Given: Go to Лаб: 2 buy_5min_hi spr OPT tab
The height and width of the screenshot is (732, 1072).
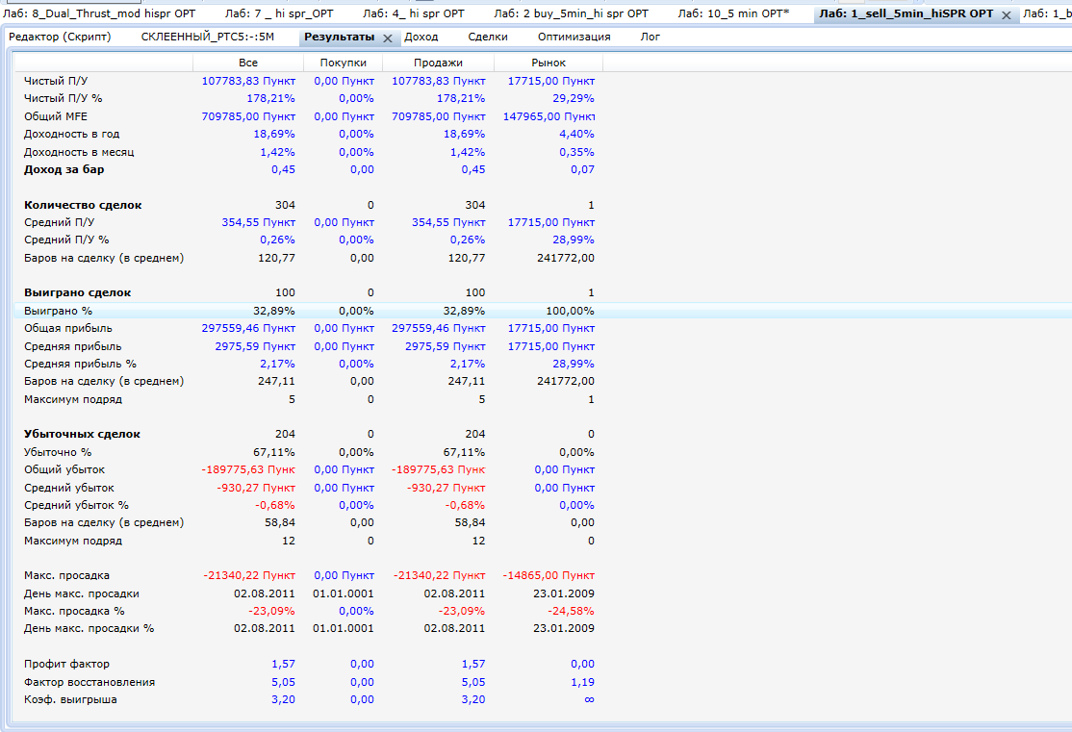Looking at the screenshot, I should [x=571, y=14].
